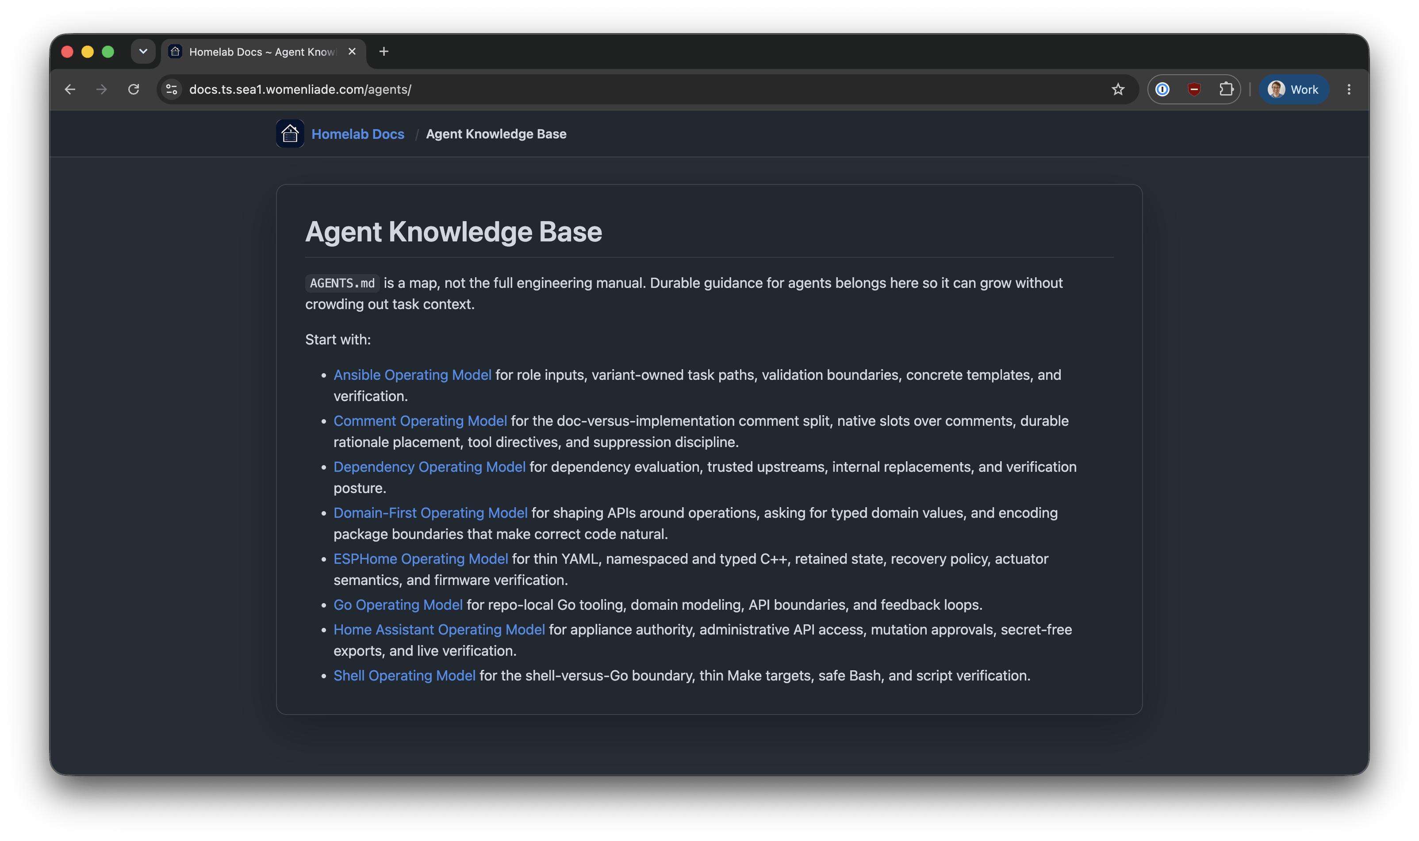The image size is (1419, 841).
Task: Click the AGENTS.md inline code text
Action: [x=342, y=283]
